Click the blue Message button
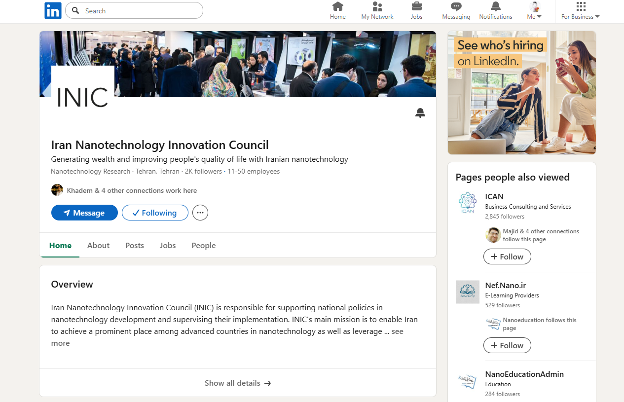 (x=84, y=213)
